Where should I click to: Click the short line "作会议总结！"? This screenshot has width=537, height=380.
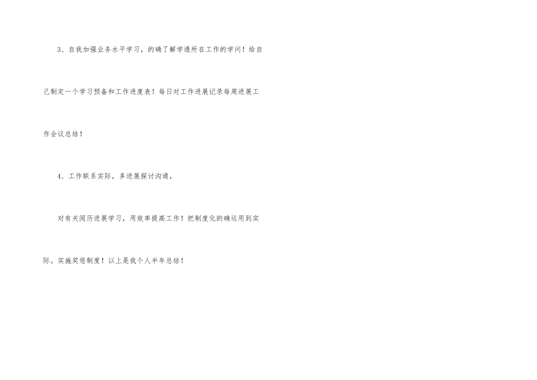pyautogui.click(x=63, y=134)
